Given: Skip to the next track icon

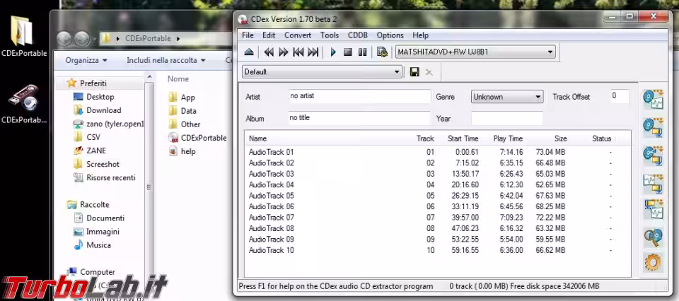Looking at the screenshot, I should tap(313, 52).
